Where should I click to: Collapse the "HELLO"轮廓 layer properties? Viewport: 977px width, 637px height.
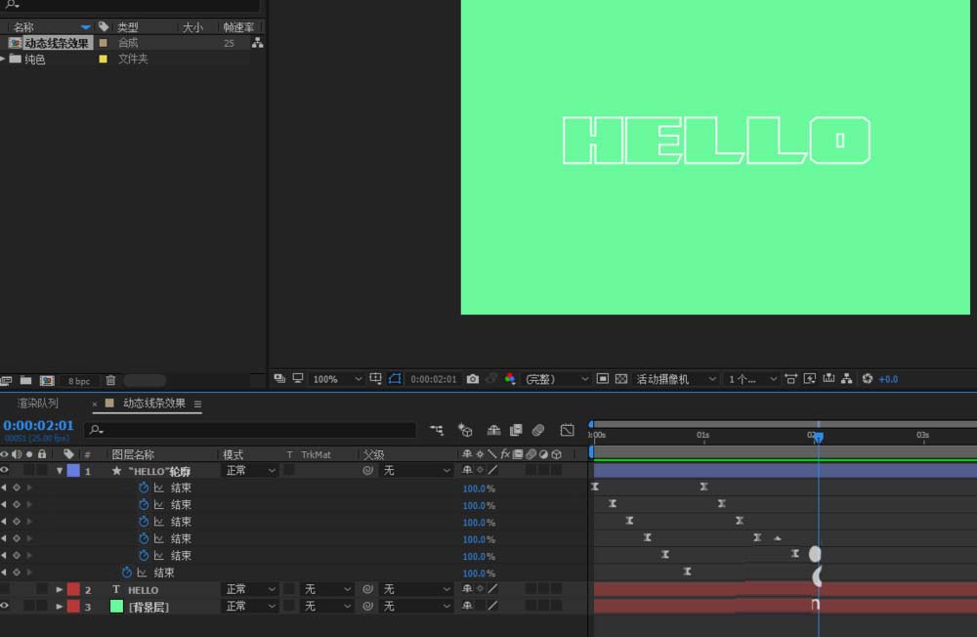pyautogui.click(x=59, y=471)
